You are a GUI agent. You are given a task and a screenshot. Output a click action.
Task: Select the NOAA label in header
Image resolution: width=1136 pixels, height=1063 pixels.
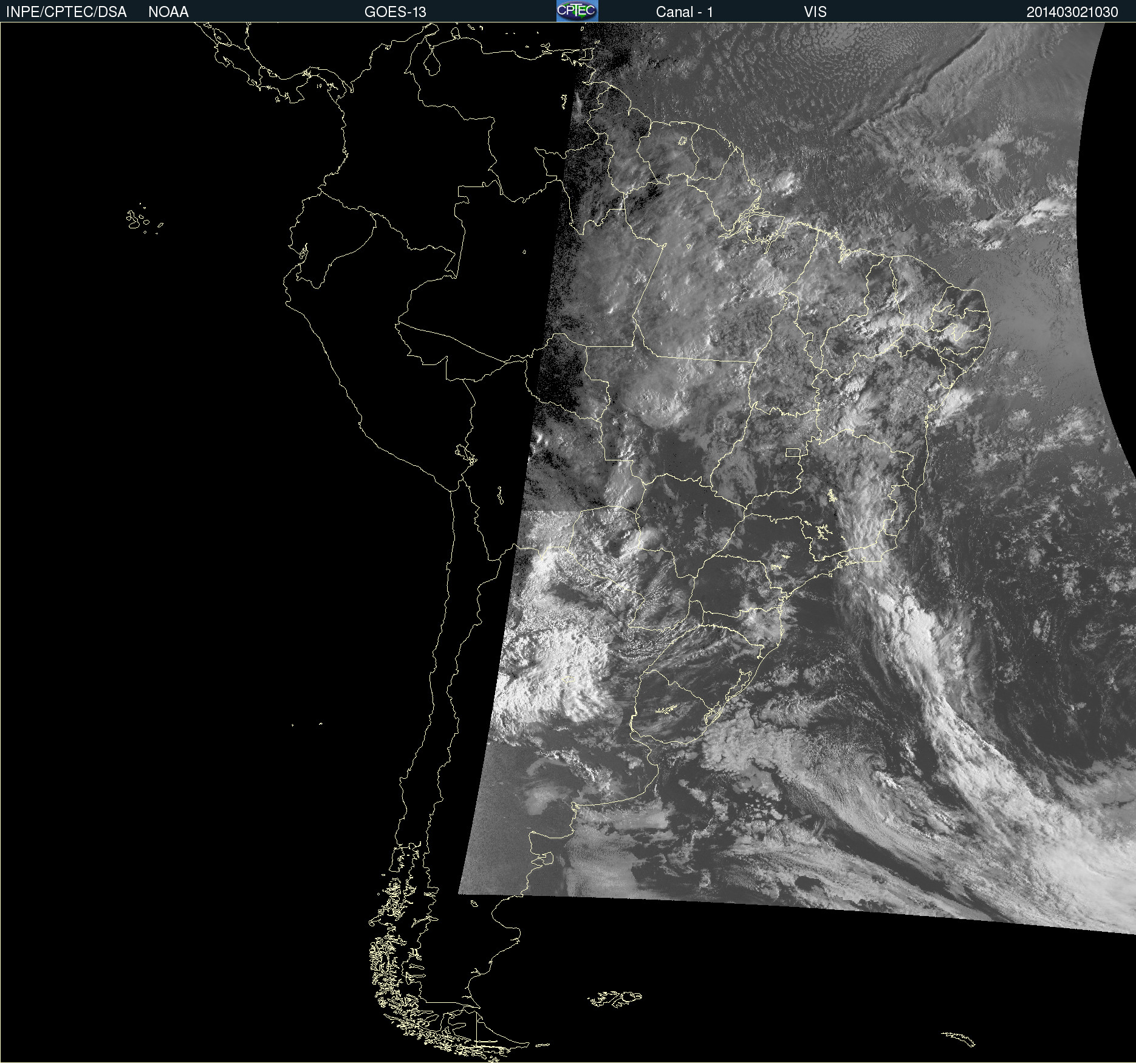pos(168,12)
